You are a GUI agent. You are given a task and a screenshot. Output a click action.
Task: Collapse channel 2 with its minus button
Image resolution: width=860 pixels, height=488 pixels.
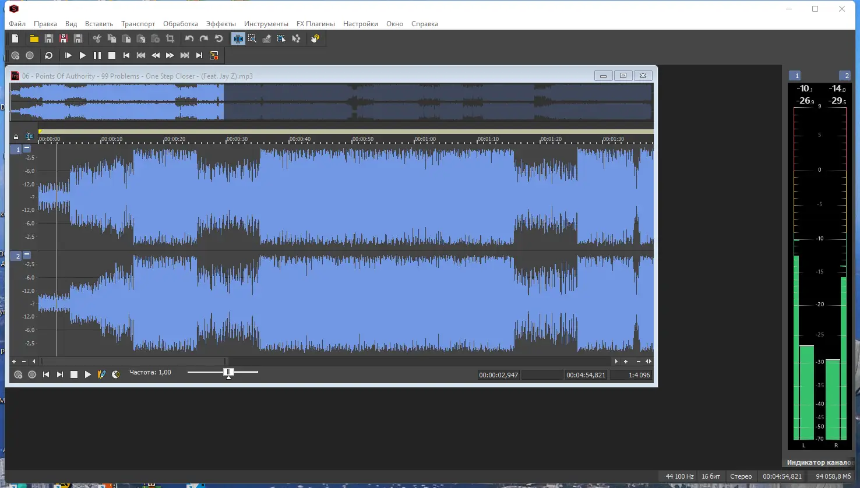point(27,255)
